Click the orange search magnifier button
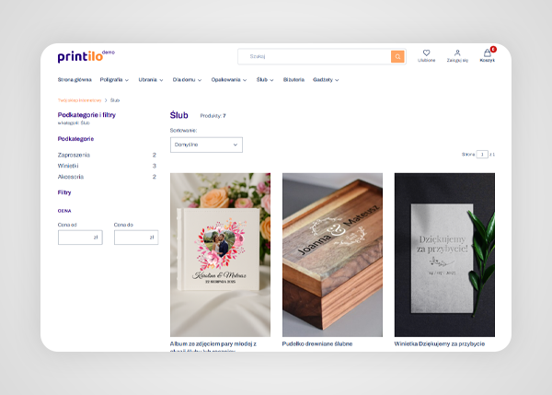Screen dimensions: 552x395 point(397,56)
